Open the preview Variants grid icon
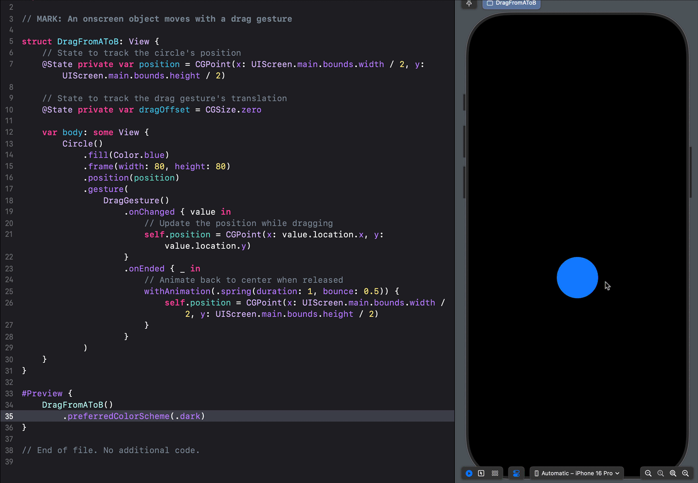Image resolution: width=698 pixels, height=483 pixels. (495, 473)
